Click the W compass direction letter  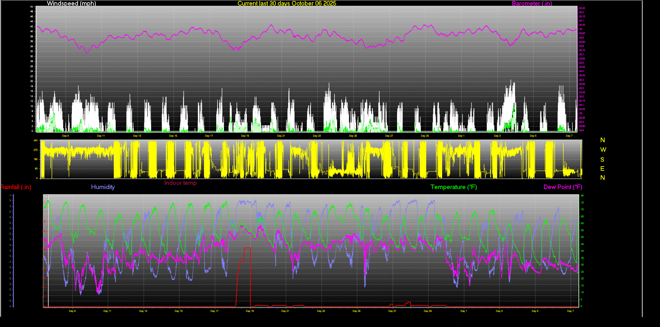[x=603, y=150]
